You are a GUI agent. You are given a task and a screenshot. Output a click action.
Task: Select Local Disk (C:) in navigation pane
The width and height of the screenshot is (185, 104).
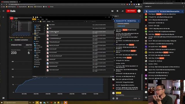point(38,59)
